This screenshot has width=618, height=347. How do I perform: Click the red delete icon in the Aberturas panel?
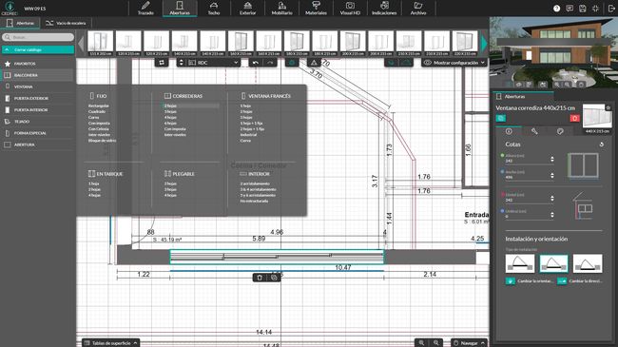click(x=574, y=118)
